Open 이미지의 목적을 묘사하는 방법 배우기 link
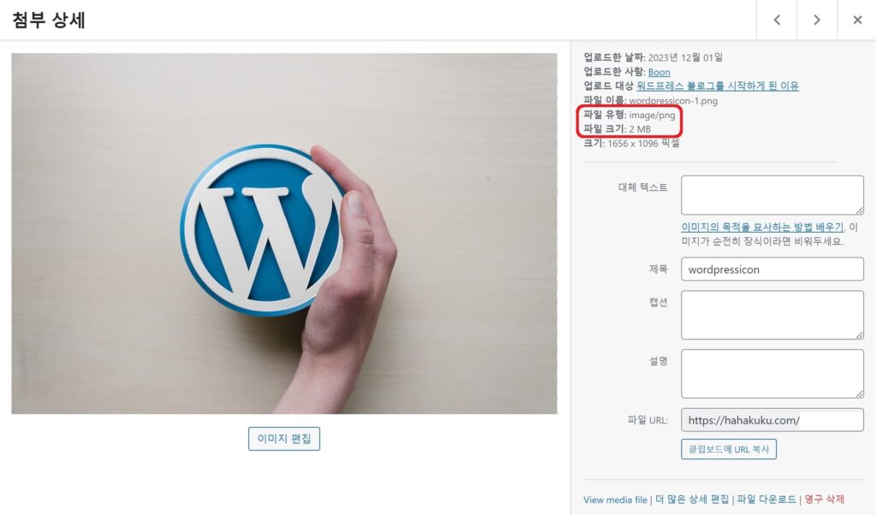Screen dimensions: 876x515 coord(762,227)
